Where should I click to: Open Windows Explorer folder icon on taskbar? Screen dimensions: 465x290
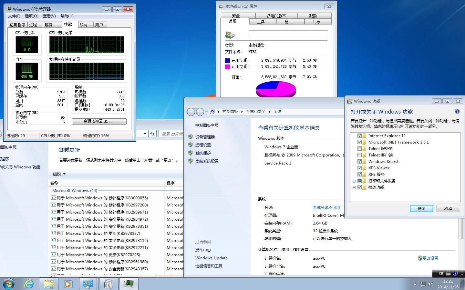pos(48,284)
